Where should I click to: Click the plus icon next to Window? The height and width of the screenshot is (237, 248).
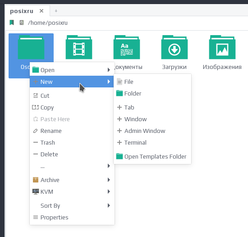coord(119,119)
